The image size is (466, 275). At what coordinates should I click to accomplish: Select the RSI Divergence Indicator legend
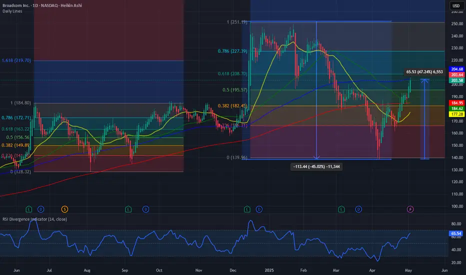tap(35, 219)
